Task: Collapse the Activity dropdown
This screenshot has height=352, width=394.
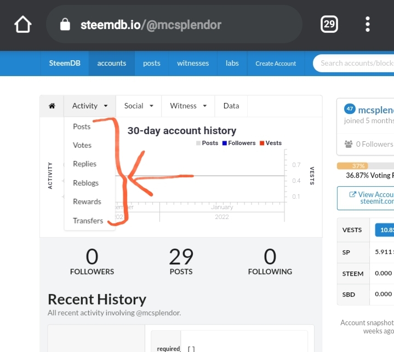Action: pyautogui.click(x=90, y=106)
